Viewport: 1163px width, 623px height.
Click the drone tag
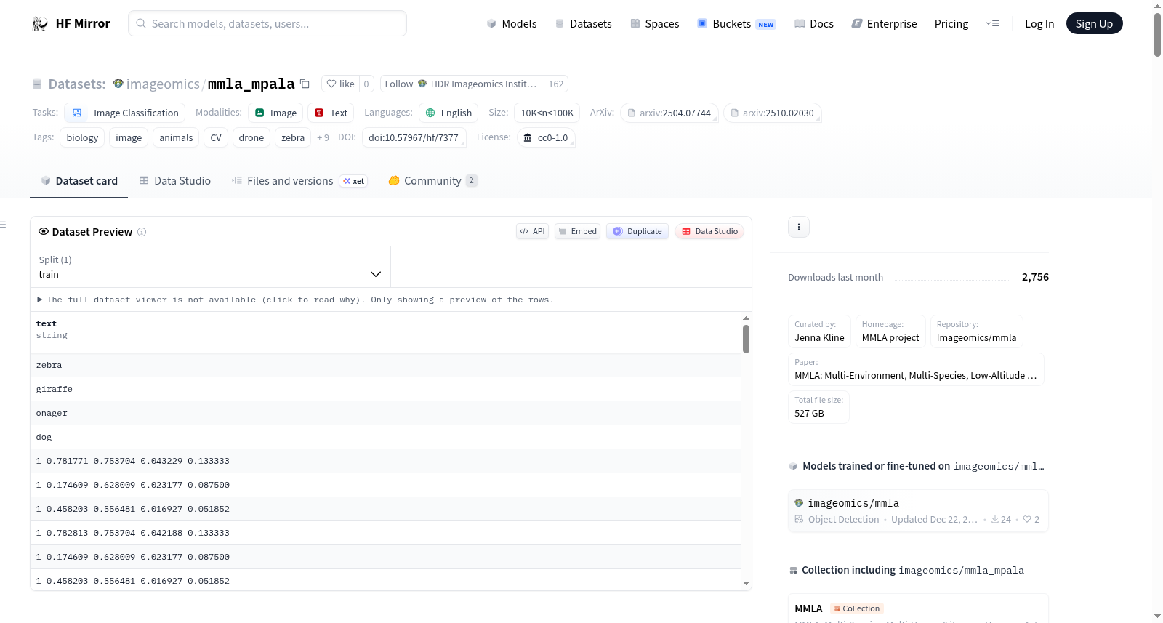pos(251,137)
